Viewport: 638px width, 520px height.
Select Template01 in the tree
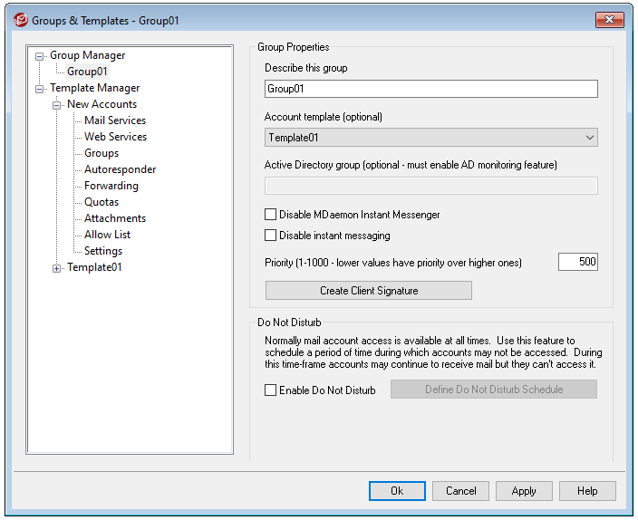94,267
